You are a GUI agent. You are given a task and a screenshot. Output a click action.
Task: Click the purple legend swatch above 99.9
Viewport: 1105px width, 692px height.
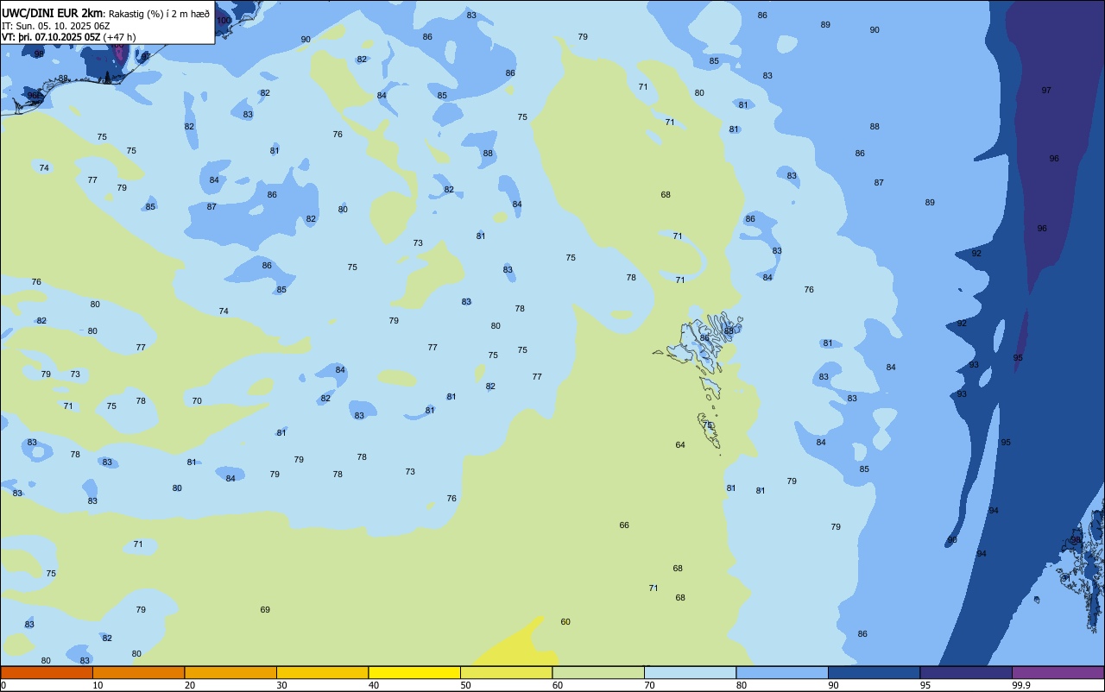[x=1058, y=672]
